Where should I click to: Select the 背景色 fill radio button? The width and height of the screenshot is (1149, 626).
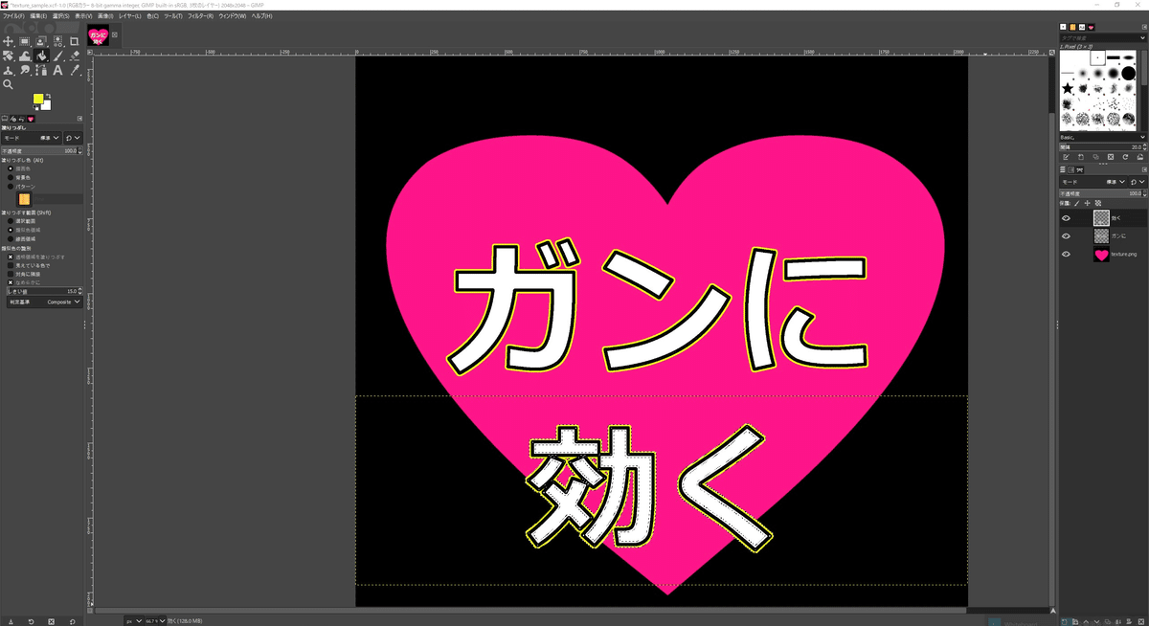11,177
